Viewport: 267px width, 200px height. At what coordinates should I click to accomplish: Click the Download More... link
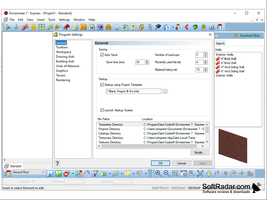tap(251, 36)
